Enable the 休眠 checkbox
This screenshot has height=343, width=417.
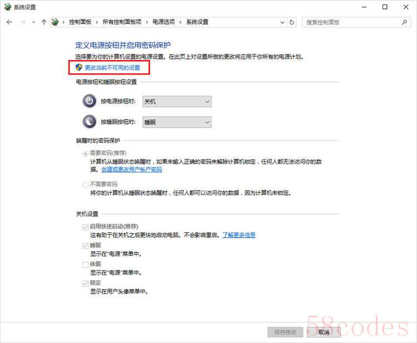pyautogui.click(x=86, y=264)
